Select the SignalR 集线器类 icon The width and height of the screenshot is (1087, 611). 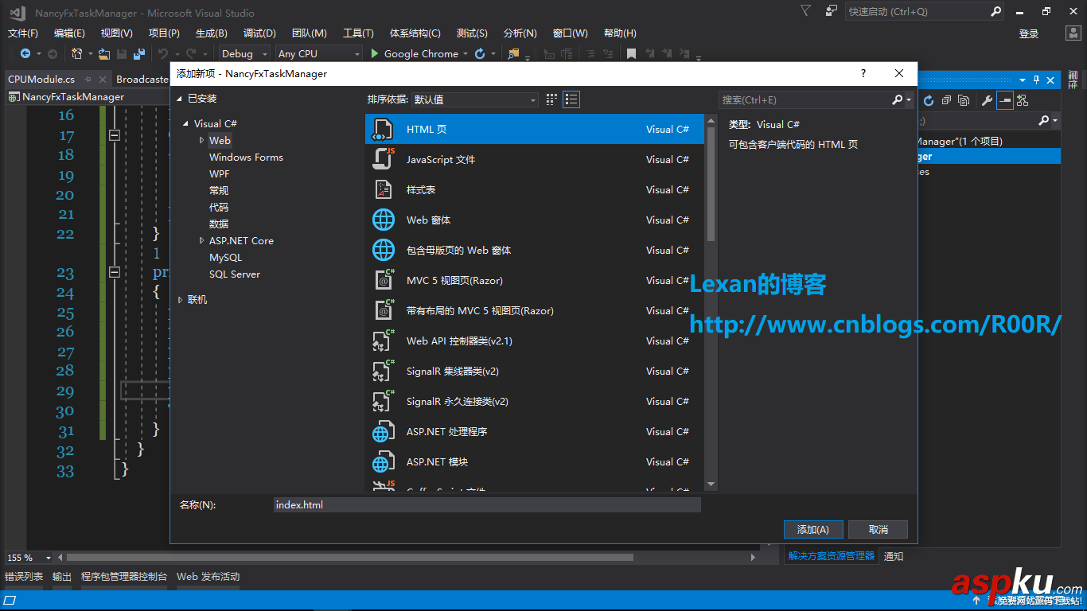384,371
